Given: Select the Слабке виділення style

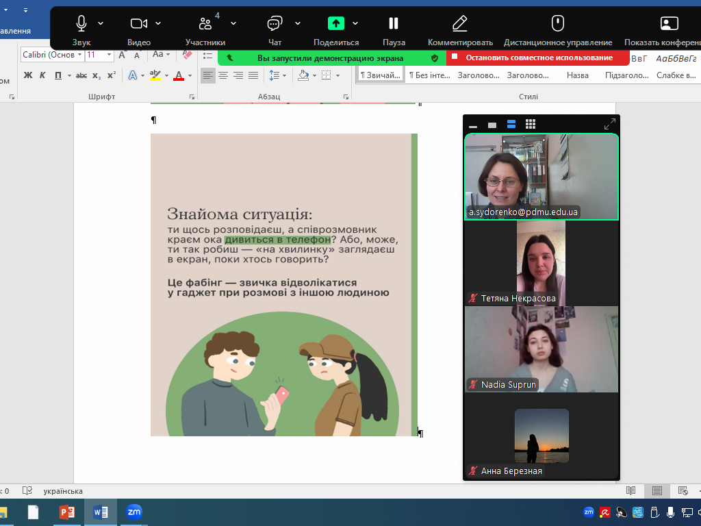Looking at the screenshot, I should point(676,75).
